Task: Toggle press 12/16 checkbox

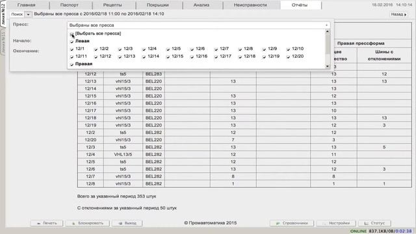Action: point(192,57)
